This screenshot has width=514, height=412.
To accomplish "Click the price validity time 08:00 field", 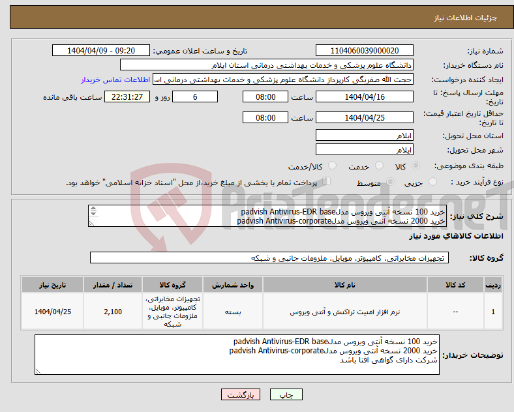I will point(265,117).
